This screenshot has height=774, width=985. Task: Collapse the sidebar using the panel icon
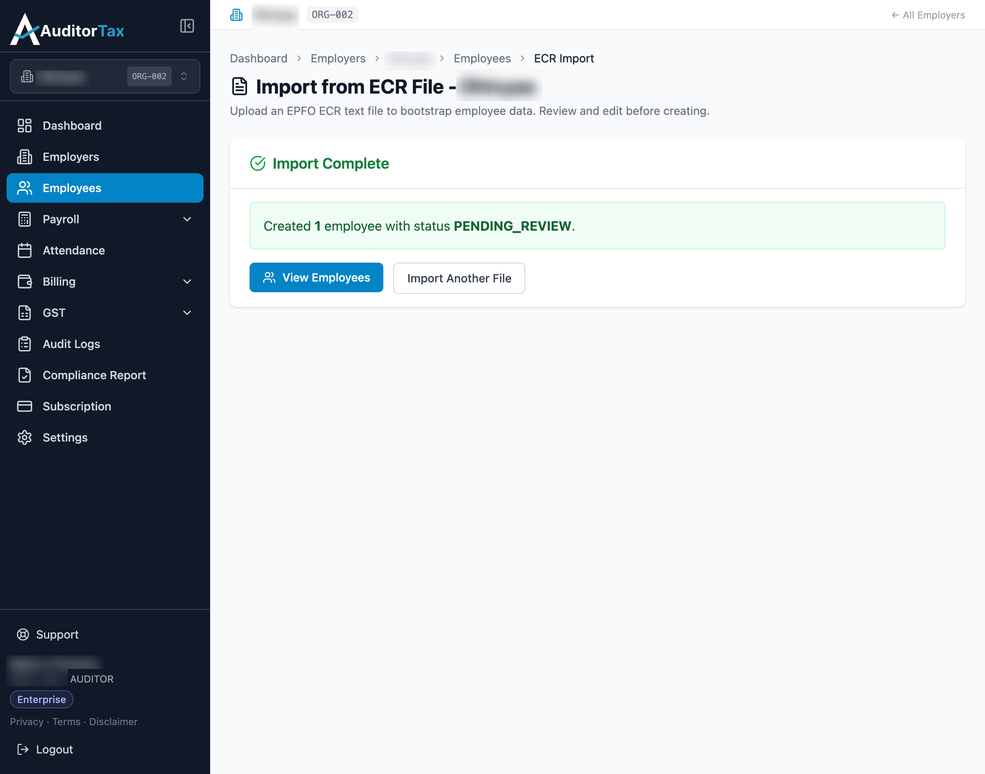pyautogui.click(x=187, y=26)
